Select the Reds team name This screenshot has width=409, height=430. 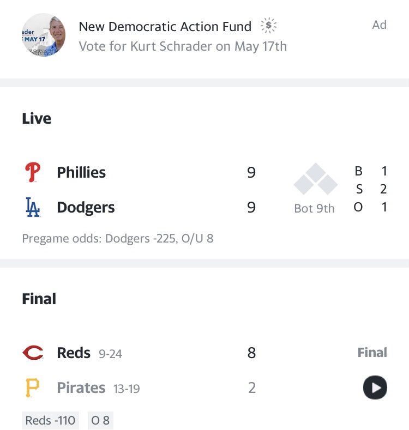pyautogui.click(x=74, y=353)
